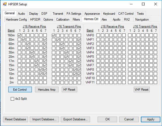The image size is (162, 126).
Task: Check VHF11 receive pin 7
Action: coord(124,82)
